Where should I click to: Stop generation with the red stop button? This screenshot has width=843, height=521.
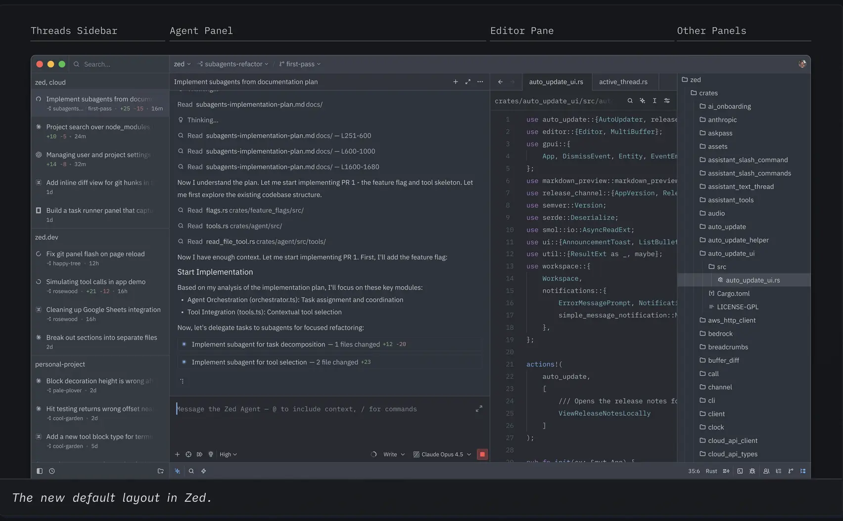pyautogui.click(x=482, y=454)
